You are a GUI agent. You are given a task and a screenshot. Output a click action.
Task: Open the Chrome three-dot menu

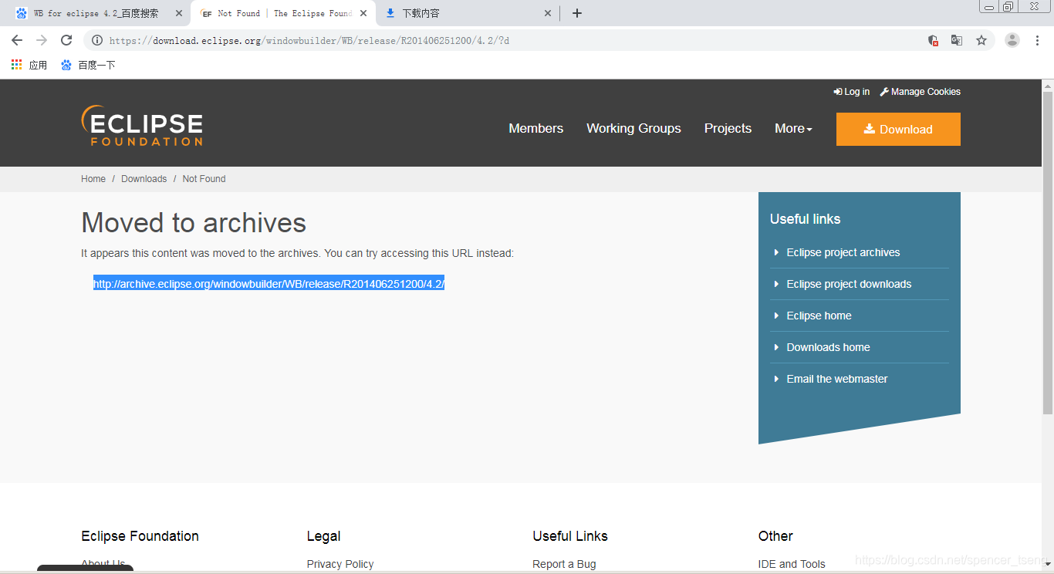coord(1037,40)
